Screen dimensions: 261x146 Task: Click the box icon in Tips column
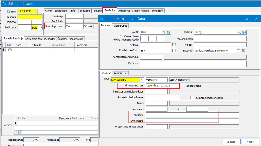tap(10, 50)
